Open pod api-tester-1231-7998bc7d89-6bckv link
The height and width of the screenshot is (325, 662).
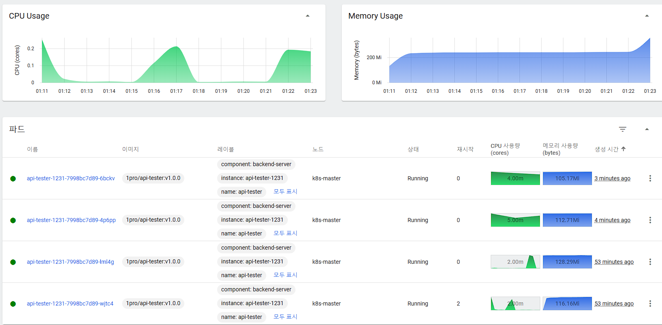(71, 178)
